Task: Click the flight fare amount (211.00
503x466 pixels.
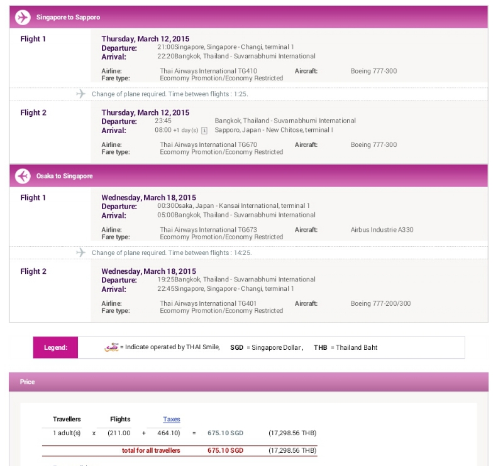Action: (119, 433)
